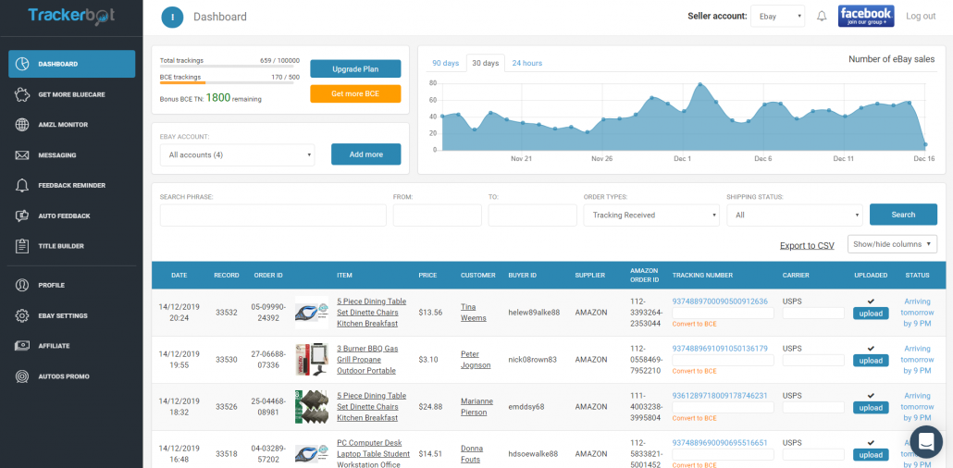953x468 pixels.
Task: Click Convert to BCE for record 33526
Action: pos(694,418)
